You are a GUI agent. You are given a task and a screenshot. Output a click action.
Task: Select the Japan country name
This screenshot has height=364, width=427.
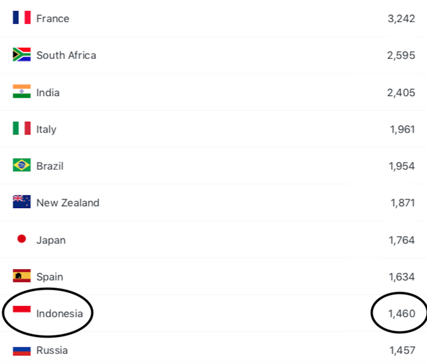tap(51, 240)
